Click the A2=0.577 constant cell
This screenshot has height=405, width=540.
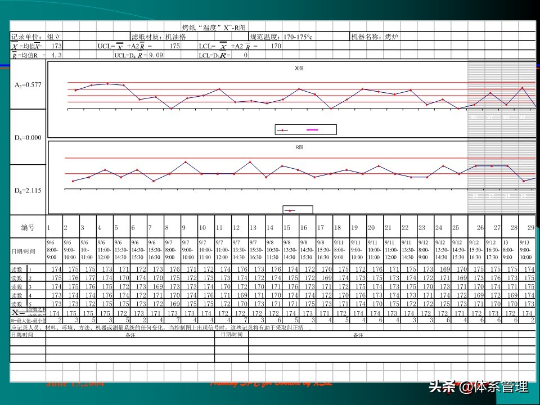[x=28, y=85]
